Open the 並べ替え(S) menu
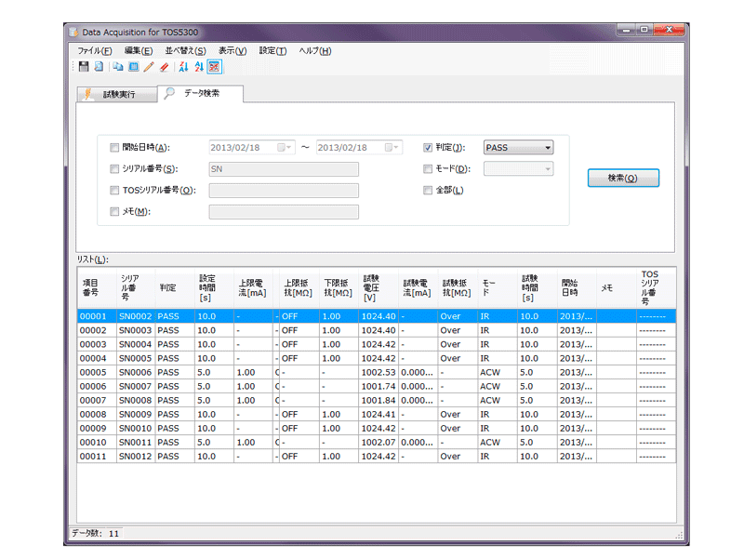The height and width of the screenshot is (558, 744). (x=185, y=51)
